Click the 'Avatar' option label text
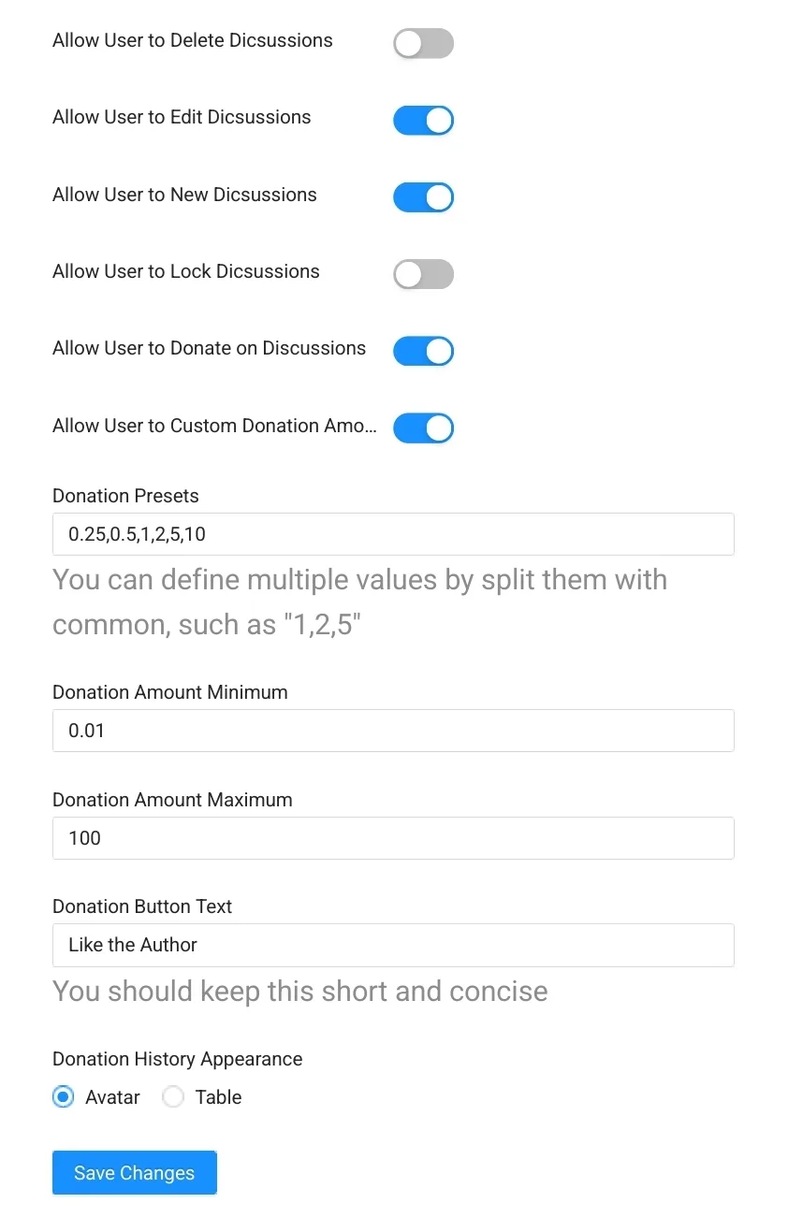 (x=112, y=1097)
